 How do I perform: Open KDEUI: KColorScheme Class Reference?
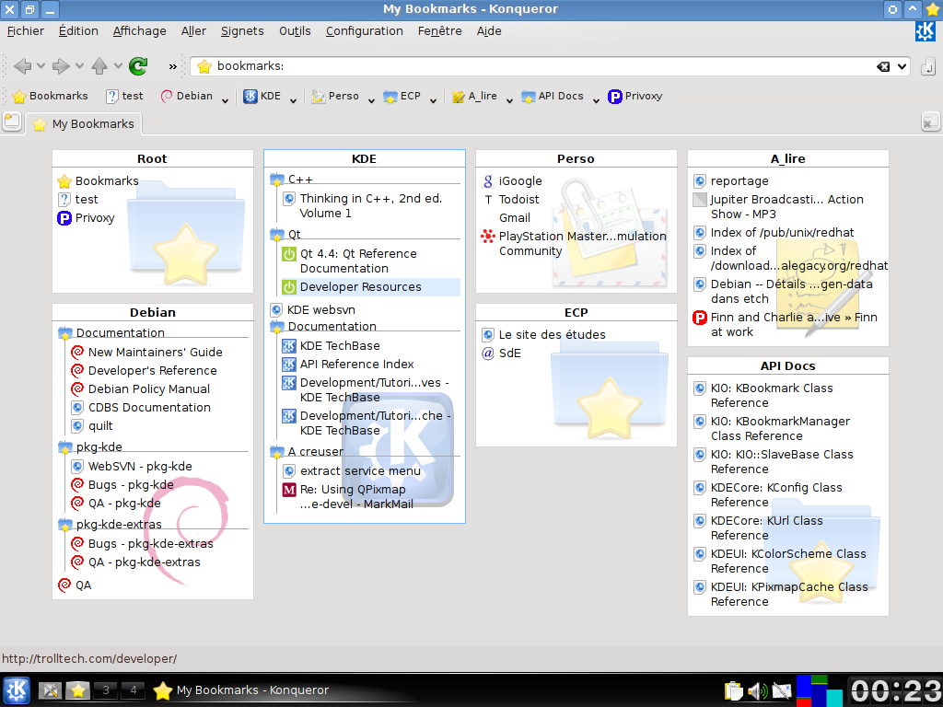pyautogui.click(x=788, y=561)
